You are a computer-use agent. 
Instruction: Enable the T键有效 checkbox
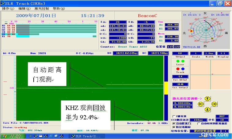pos(174,116)
